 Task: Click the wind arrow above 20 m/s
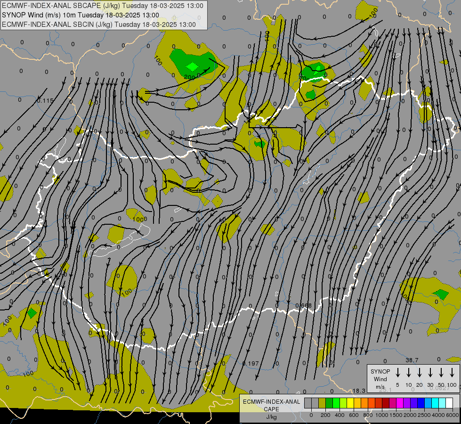419,372
